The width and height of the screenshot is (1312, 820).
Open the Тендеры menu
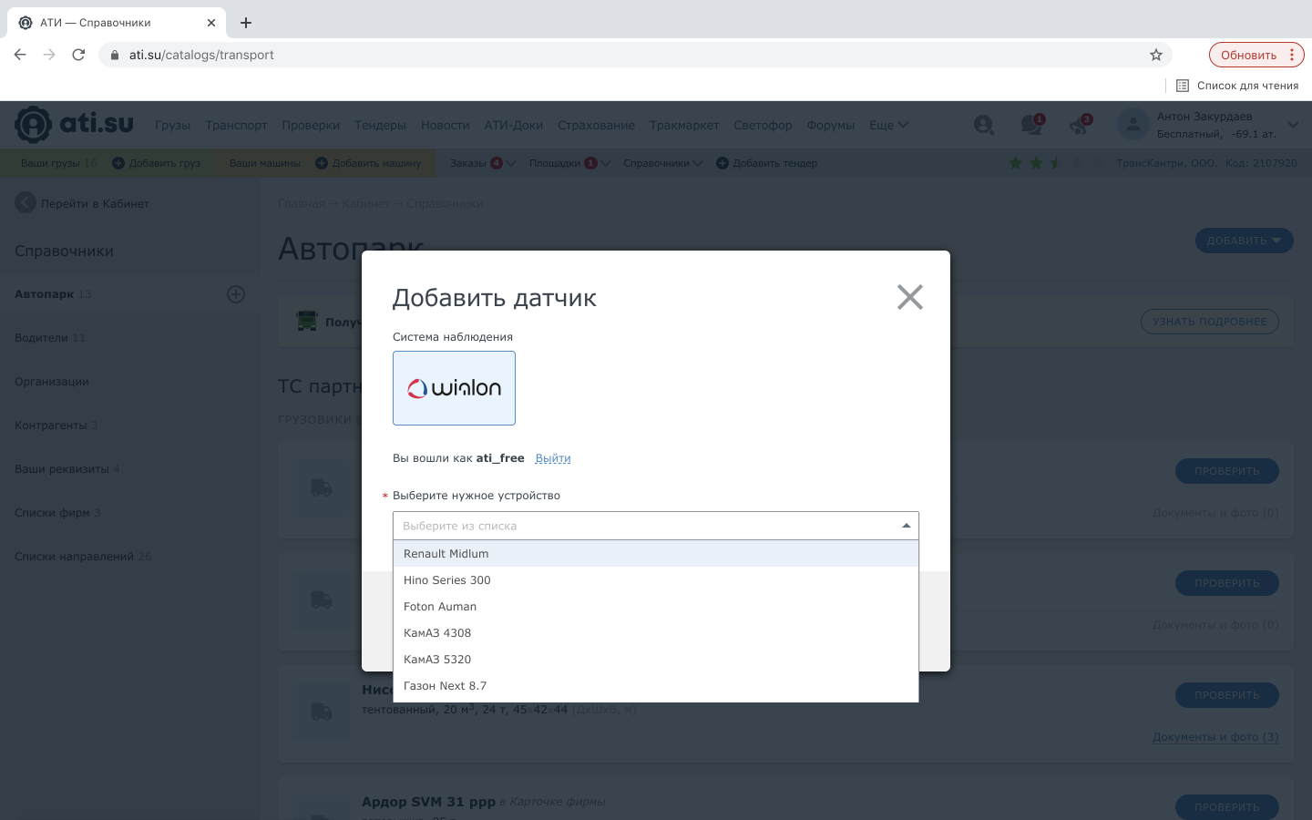[380, 126]
